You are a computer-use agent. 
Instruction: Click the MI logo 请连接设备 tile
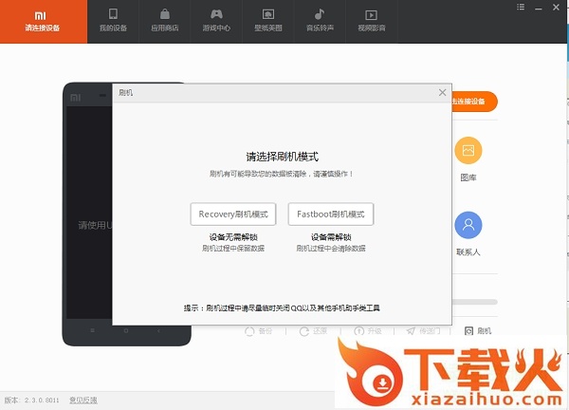(44, 21)
